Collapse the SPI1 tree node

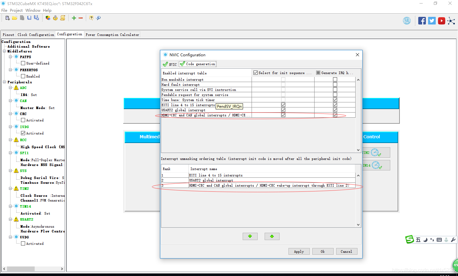10,153
